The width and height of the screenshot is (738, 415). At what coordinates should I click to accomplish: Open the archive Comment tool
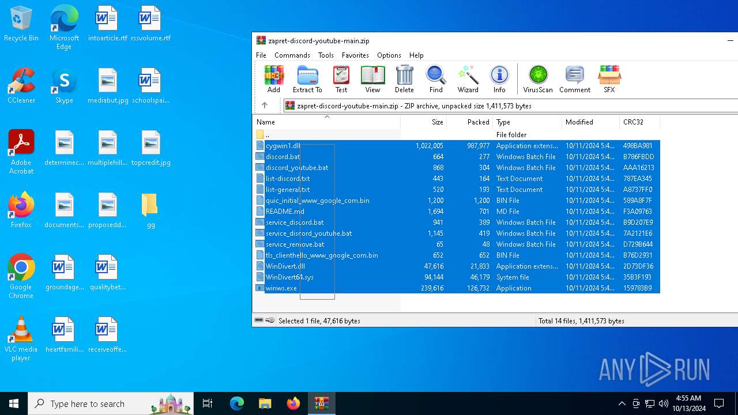pyautogui.click(x=575, y=79)
